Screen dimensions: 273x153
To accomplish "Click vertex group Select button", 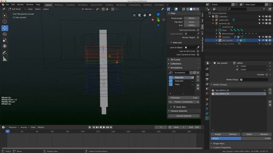I will (249, 134).
